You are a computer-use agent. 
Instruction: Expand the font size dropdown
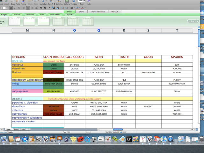(7, 8)
